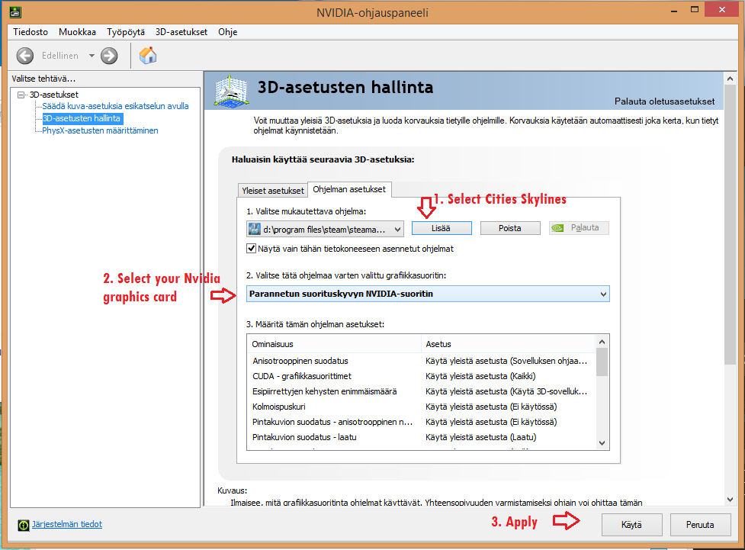This screenshot has width=745, height=550.
Task: Toggle 'Näytä vain tähän tietokoneeseen asennetut ohjelmat' checkbox
Action: point(252,249)
